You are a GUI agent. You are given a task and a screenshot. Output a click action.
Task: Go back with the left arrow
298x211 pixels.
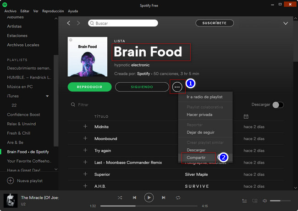point(69,23)
